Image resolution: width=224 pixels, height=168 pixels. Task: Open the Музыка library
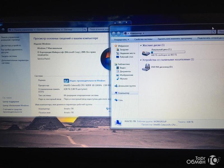[123, 79]
